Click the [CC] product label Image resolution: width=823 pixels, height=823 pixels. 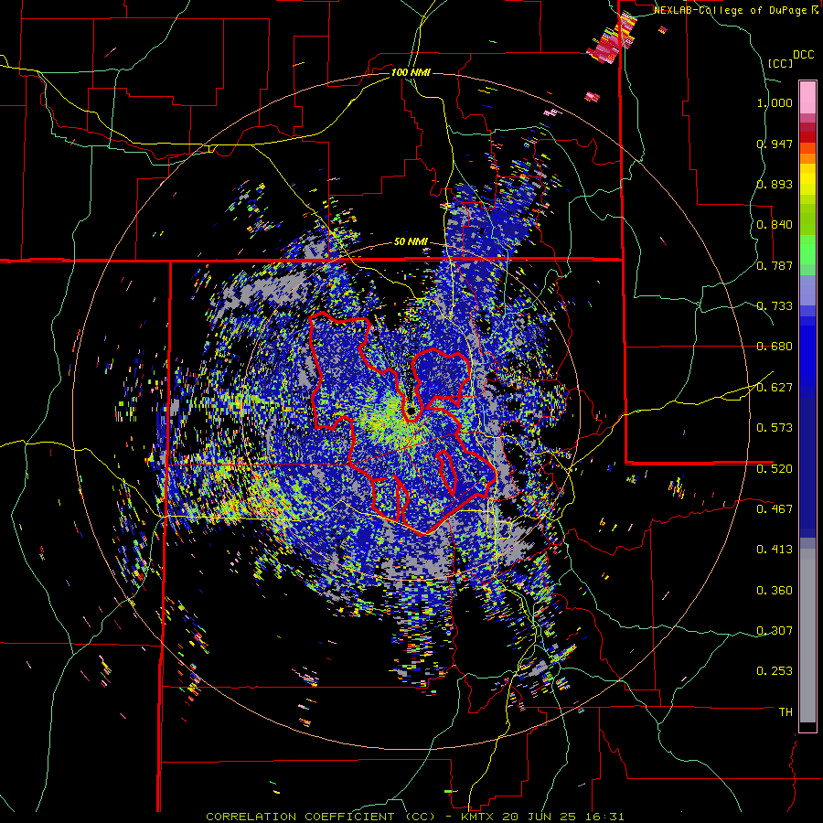780,63
